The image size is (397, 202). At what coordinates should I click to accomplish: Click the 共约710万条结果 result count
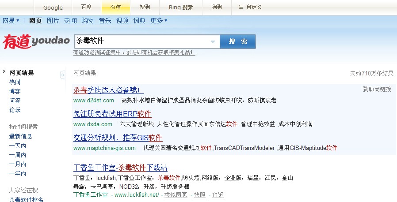point(372,73)
